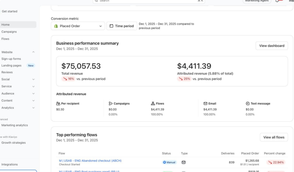Image resolution: width=294 pixels, height=172 pixels.
Task: Expand the Analytics sidebar section
Action: click(x=33, y=108)
